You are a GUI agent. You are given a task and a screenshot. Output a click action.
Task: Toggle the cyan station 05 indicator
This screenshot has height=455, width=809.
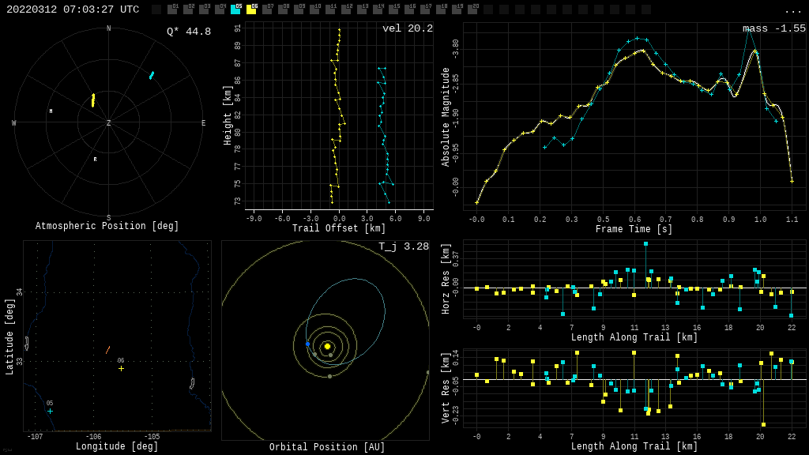235,9
